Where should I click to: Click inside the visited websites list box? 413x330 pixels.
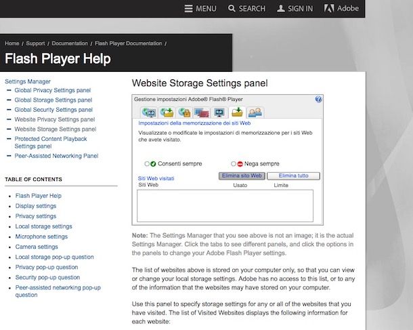[225, 206]
